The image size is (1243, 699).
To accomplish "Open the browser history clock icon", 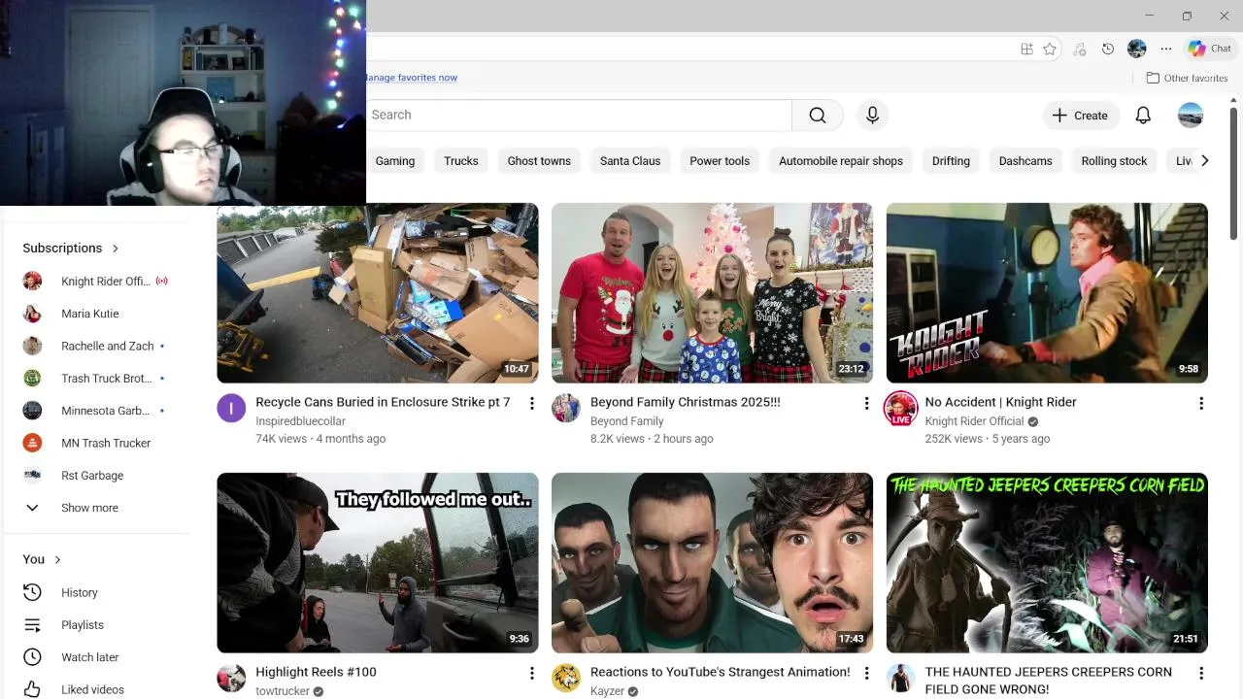I will [x=1108, y=49].
